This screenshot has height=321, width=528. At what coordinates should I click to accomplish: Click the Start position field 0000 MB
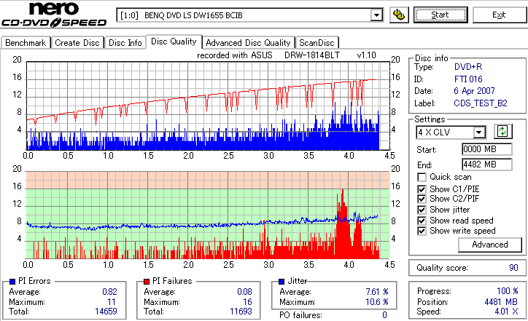[487, 149]
